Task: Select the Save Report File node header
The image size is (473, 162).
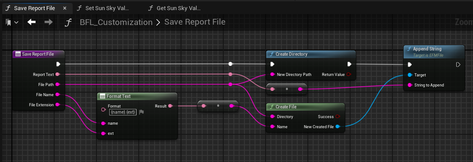Action: 39,54
